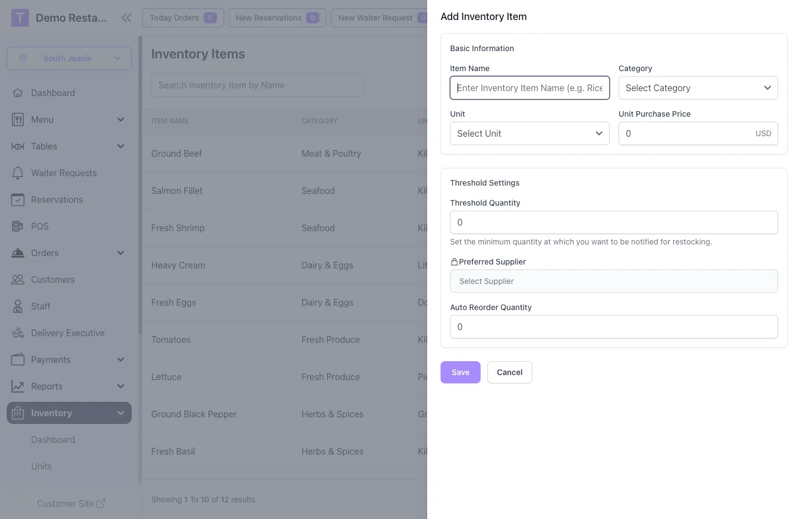Click the Dashboard home icon in sidebar

tap(18, 93)
